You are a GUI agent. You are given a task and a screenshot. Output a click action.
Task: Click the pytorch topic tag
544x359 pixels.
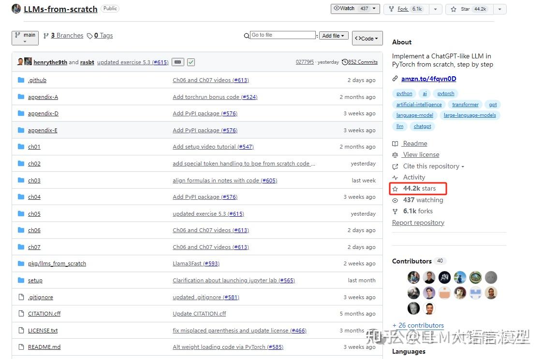coord(445,93)
